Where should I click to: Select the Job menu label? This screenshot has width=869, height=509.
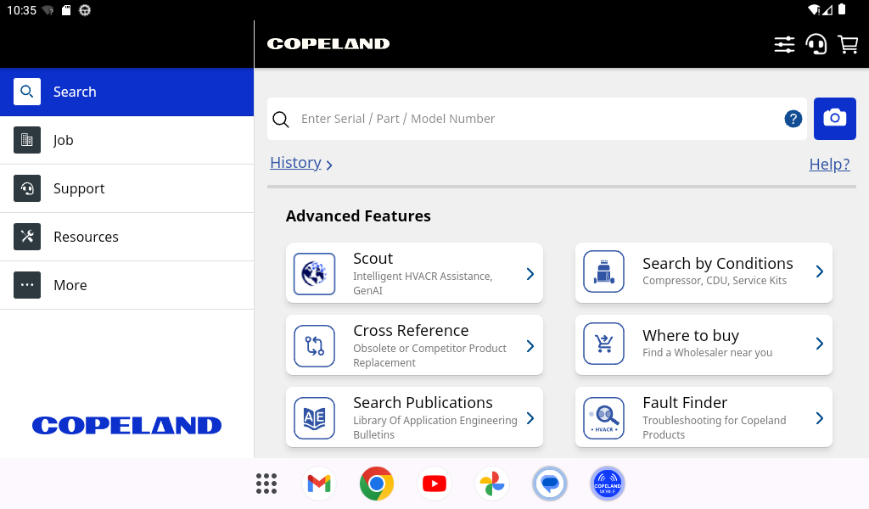(x=63, y=140)
